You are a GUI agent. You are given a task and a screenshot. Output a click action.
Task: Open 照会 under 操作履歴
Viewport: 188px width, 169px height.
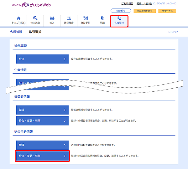click(x=42, y=59)
